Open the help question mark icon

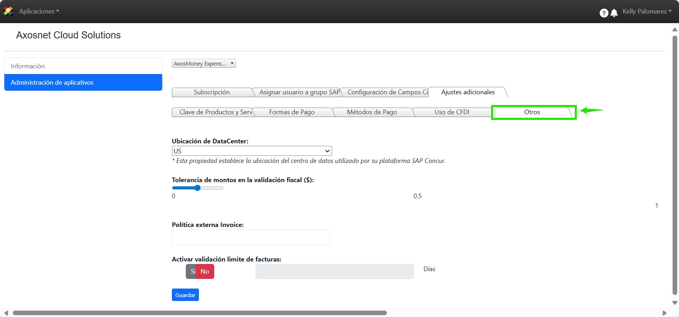pyautogui.click(x=604, y=13)
